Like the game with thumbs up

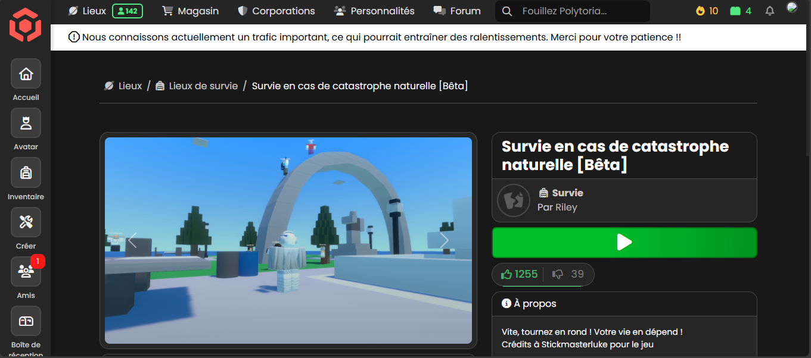click(x=519, y=274)
